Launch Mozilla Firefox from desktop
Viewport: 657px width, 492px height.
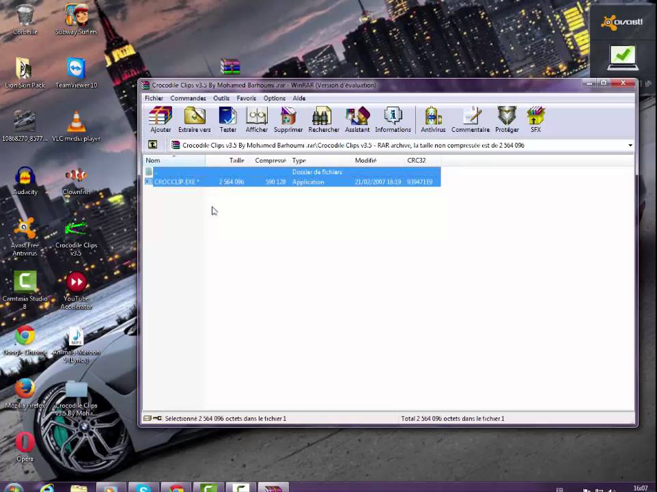pos(25,394)
